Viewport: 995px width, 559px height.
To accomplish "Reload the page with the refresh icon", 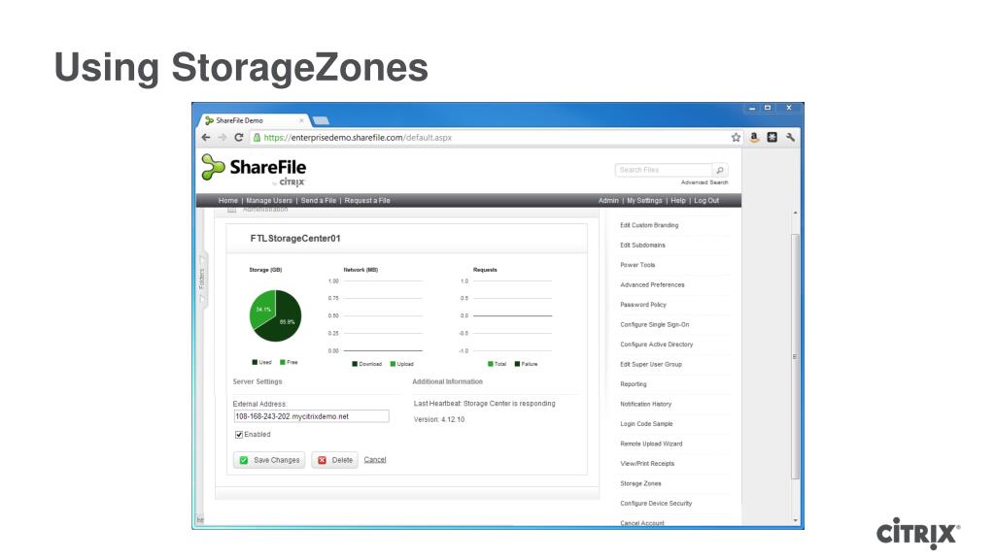I will [239, 138].
